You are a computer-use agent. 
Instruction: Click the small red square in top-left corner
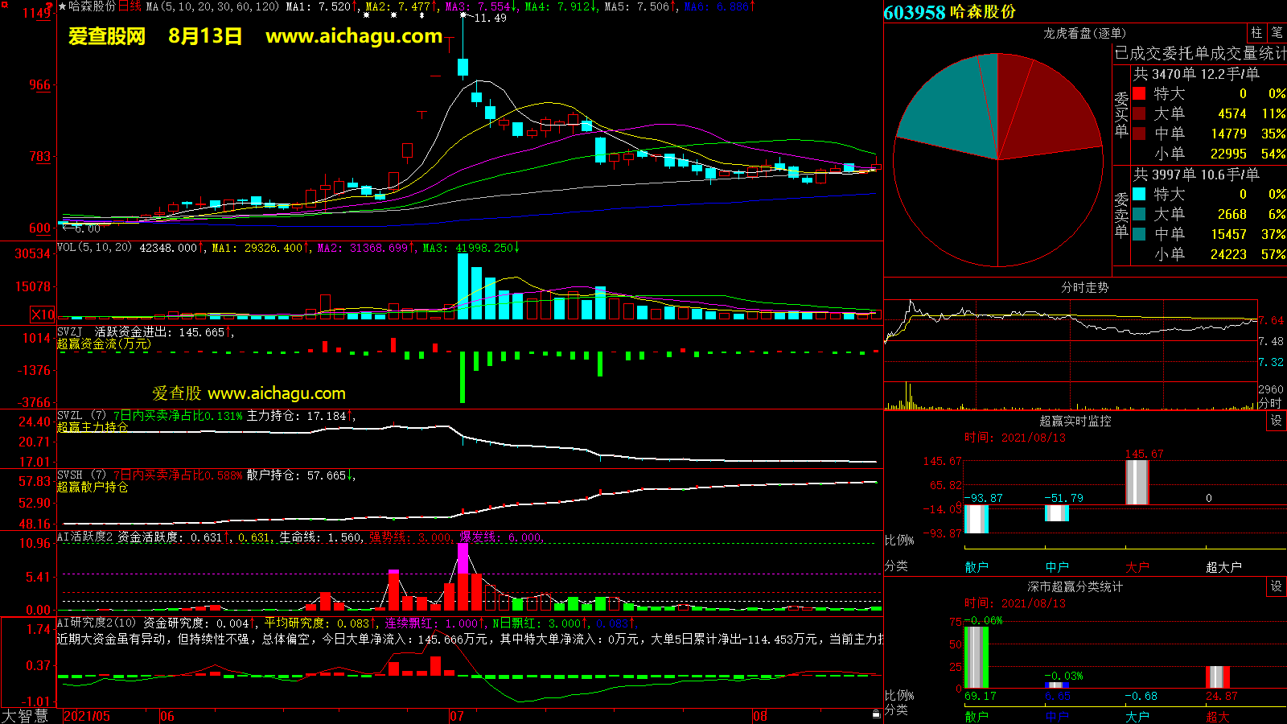pyautogui.click(x=4, y=5)
